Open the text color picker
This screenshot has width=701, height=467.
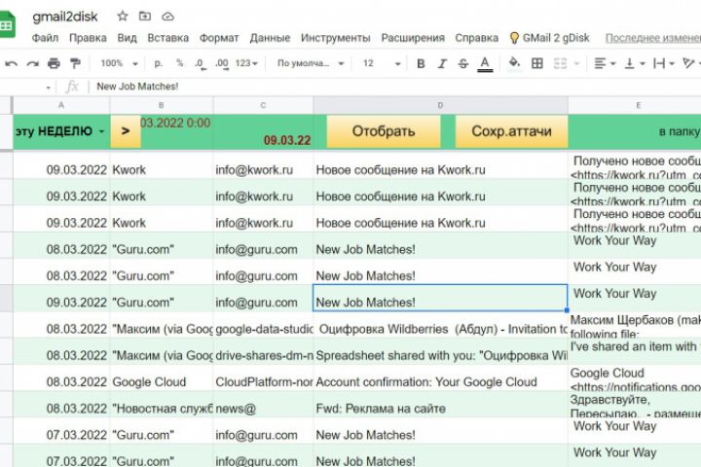485,64
